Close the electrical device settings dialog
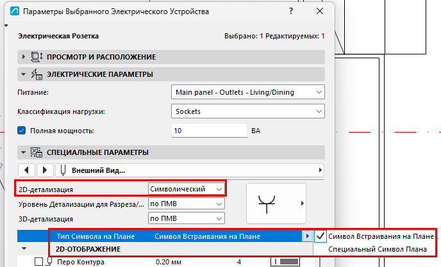The width and height of the screenshot is (441, 267). point(320,12)
